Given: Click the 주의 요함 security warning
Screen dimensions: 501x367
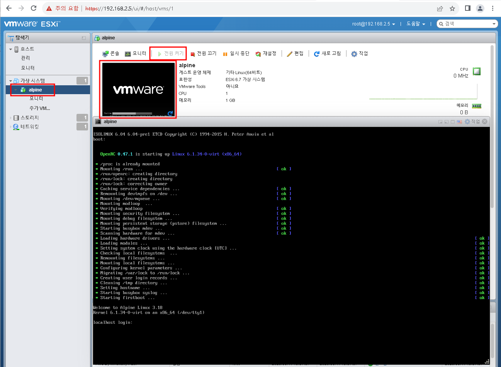Looking at the screenshot, I should tap(63, 8).
